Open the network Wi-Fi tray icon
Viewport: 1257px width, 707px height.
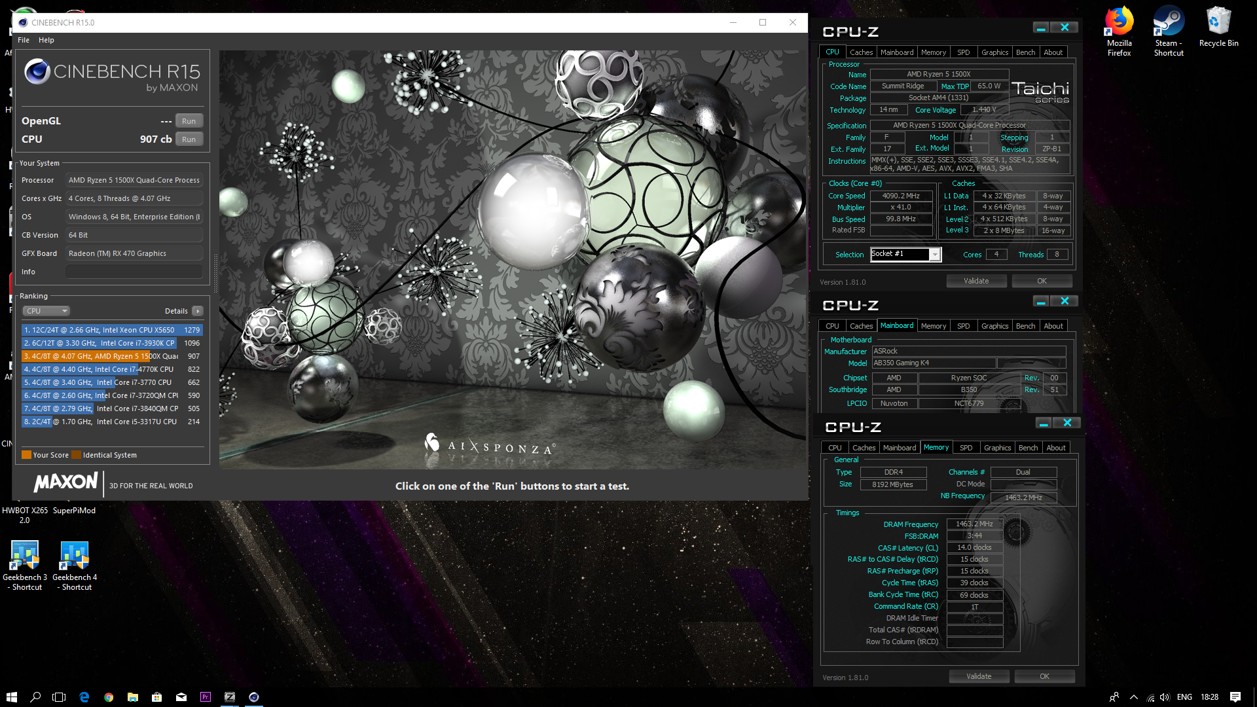pyautogui.click(x=1150, y=697)
